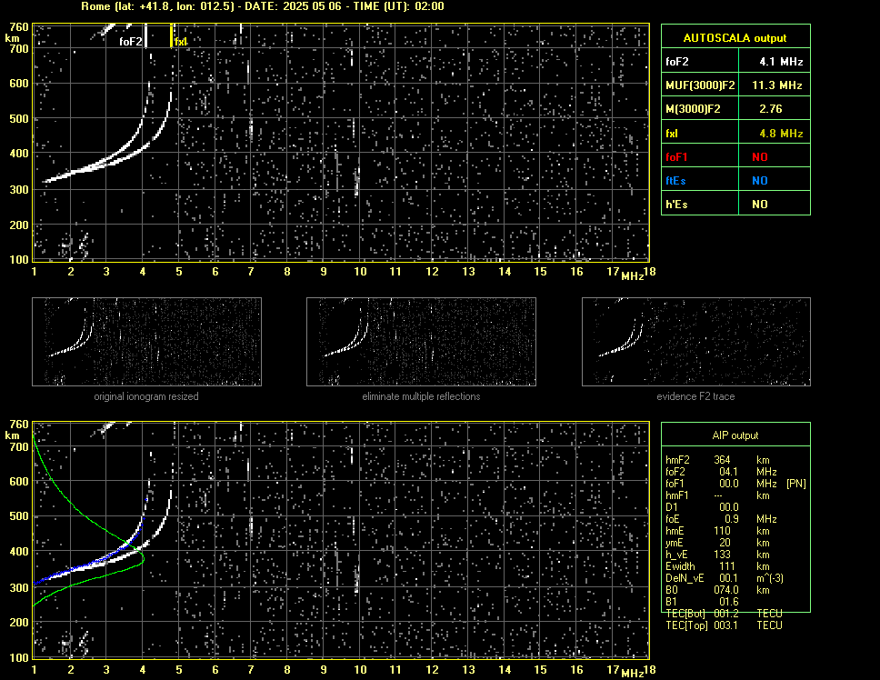This screenshot has height=680, width=880.
Task: Click the 'TEC[Top]' value 003.1
Action: 725,625
